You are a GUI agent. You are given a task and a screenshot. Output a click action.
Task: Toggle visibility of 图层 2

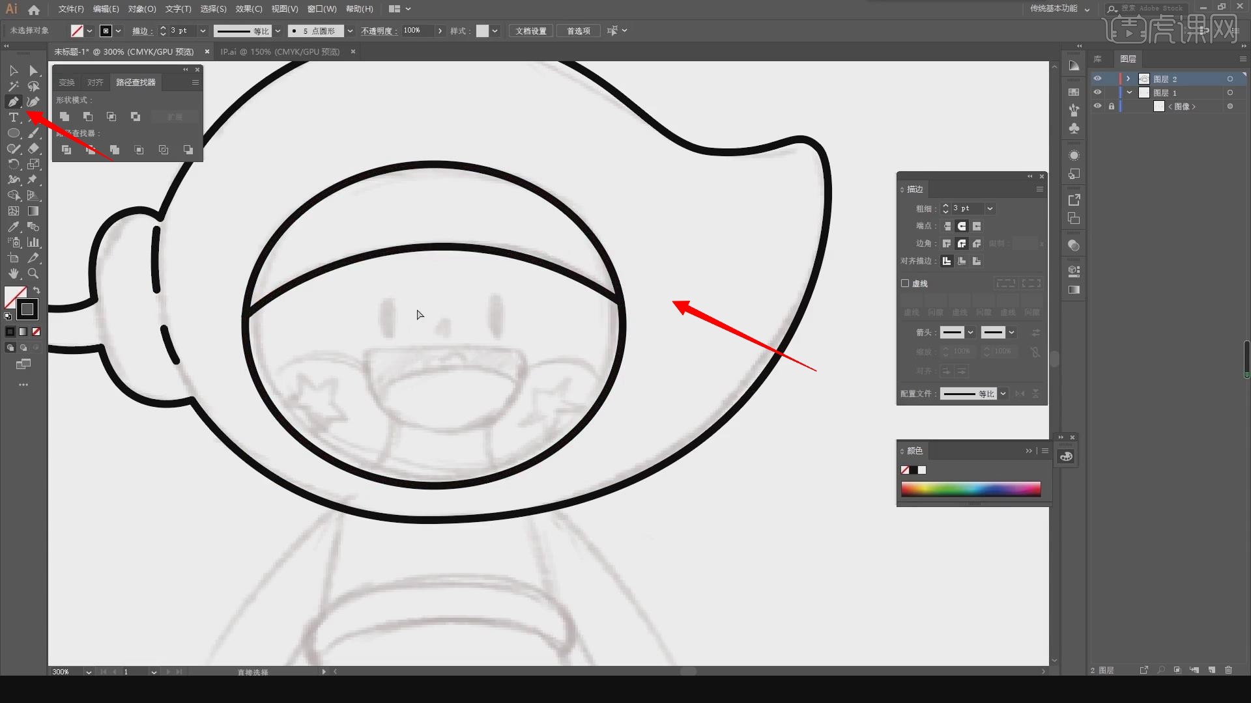pos(1097,79)
